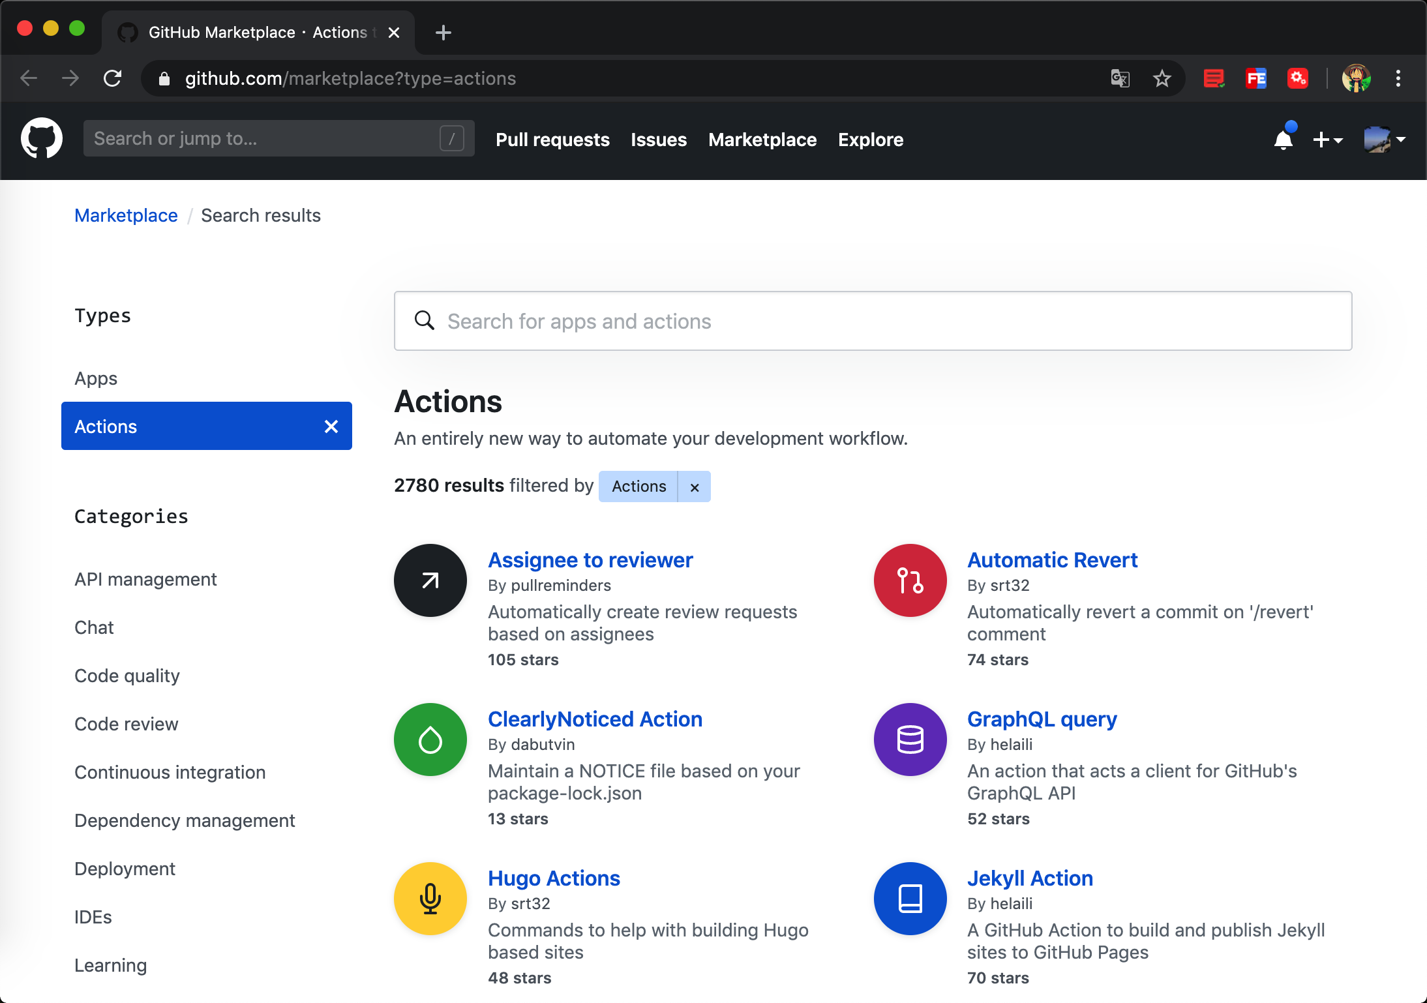The image size is (1427, 1003).
Task: Open the notifications bell
Action: click(1284, 139)
